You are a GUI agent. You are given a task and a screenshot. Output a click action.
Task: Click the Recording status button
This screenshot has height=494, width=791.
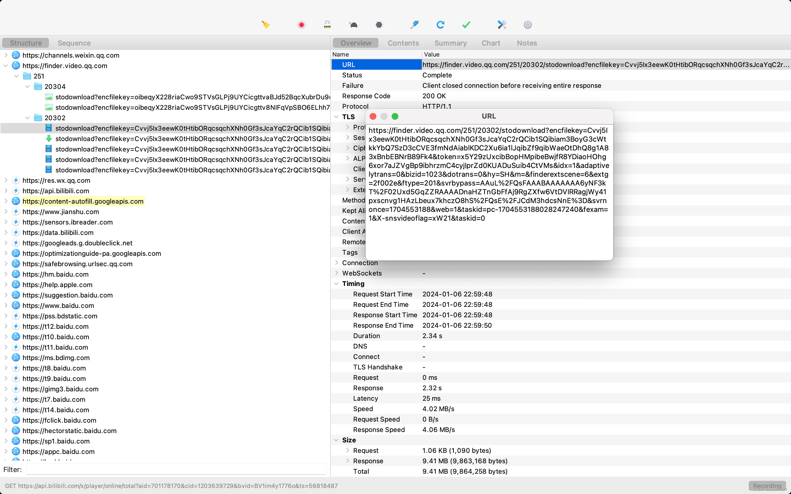coord(767,485)
